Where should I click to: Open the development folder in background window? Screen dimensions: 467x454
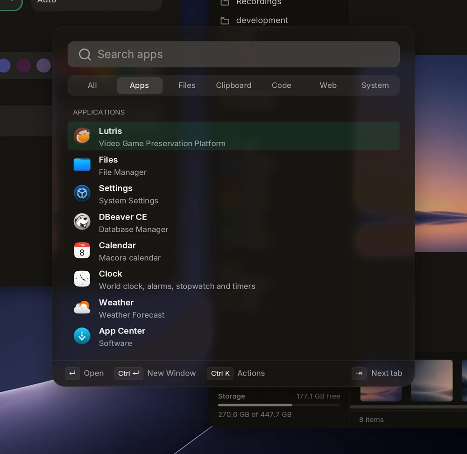[x=262, y=21]
